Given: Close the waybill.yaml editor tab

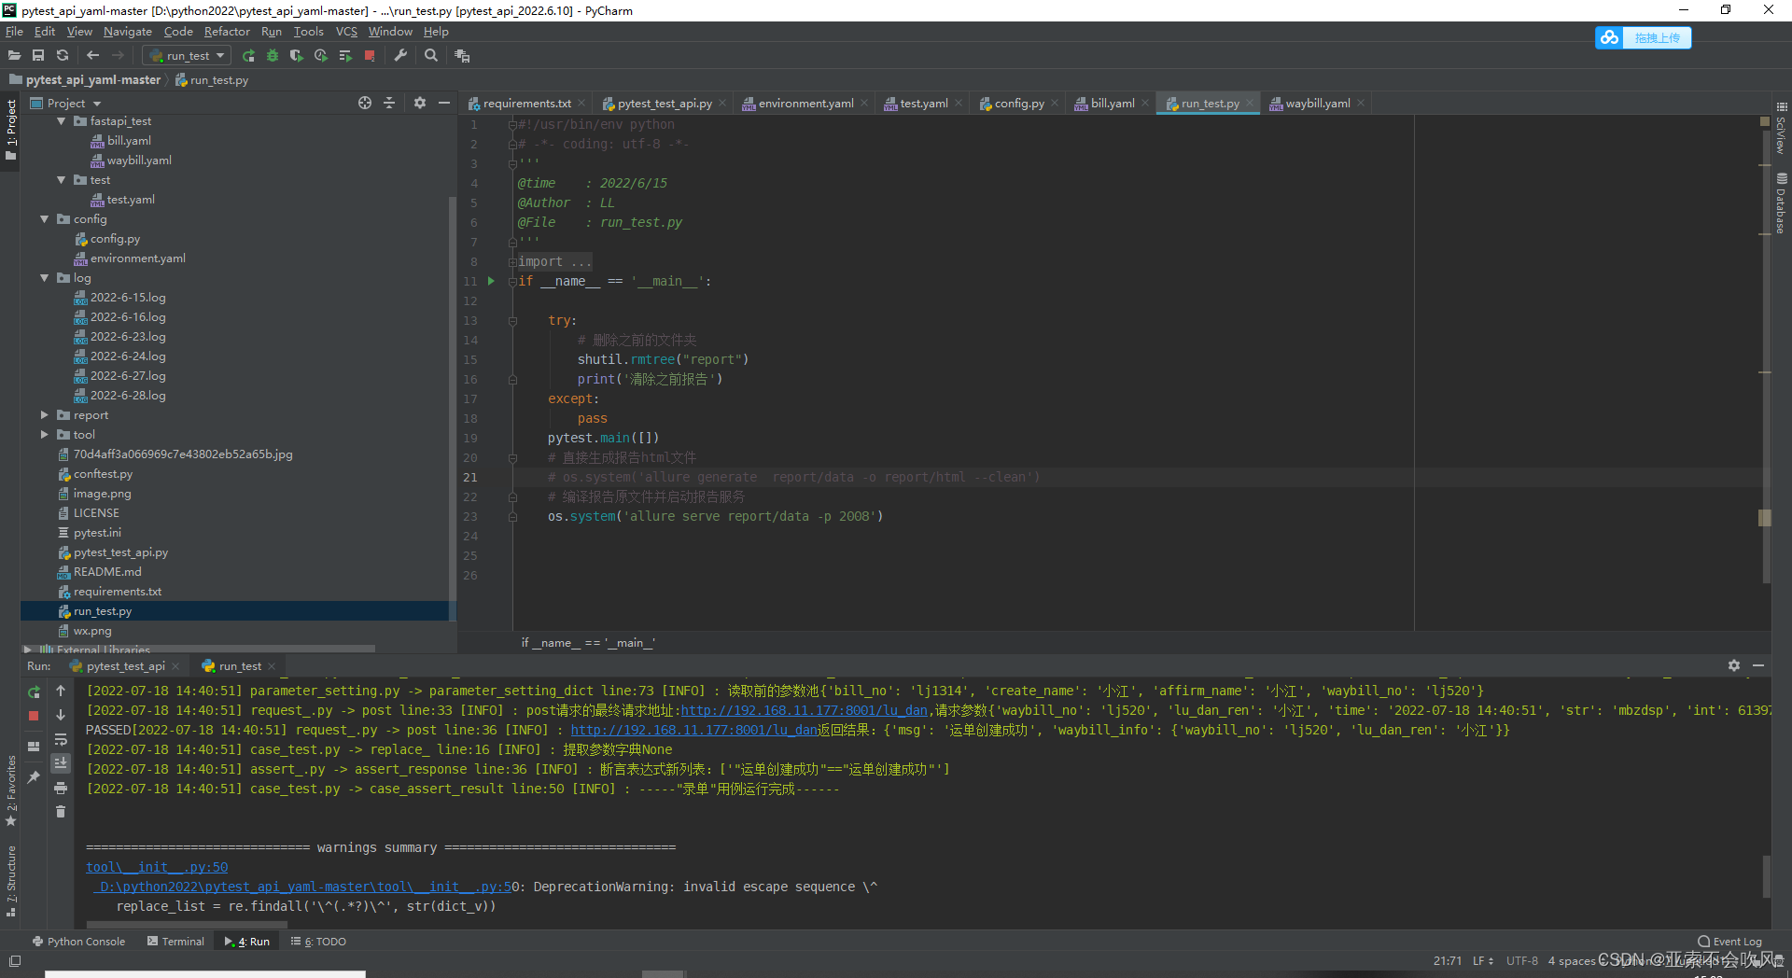Looking at the screenshot, I should (1361, 104).
